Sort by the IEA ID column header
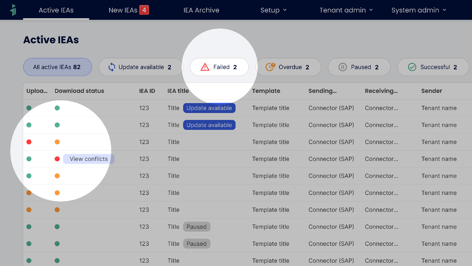The height and width of the screenshot is (266, 472). (147, 91)
